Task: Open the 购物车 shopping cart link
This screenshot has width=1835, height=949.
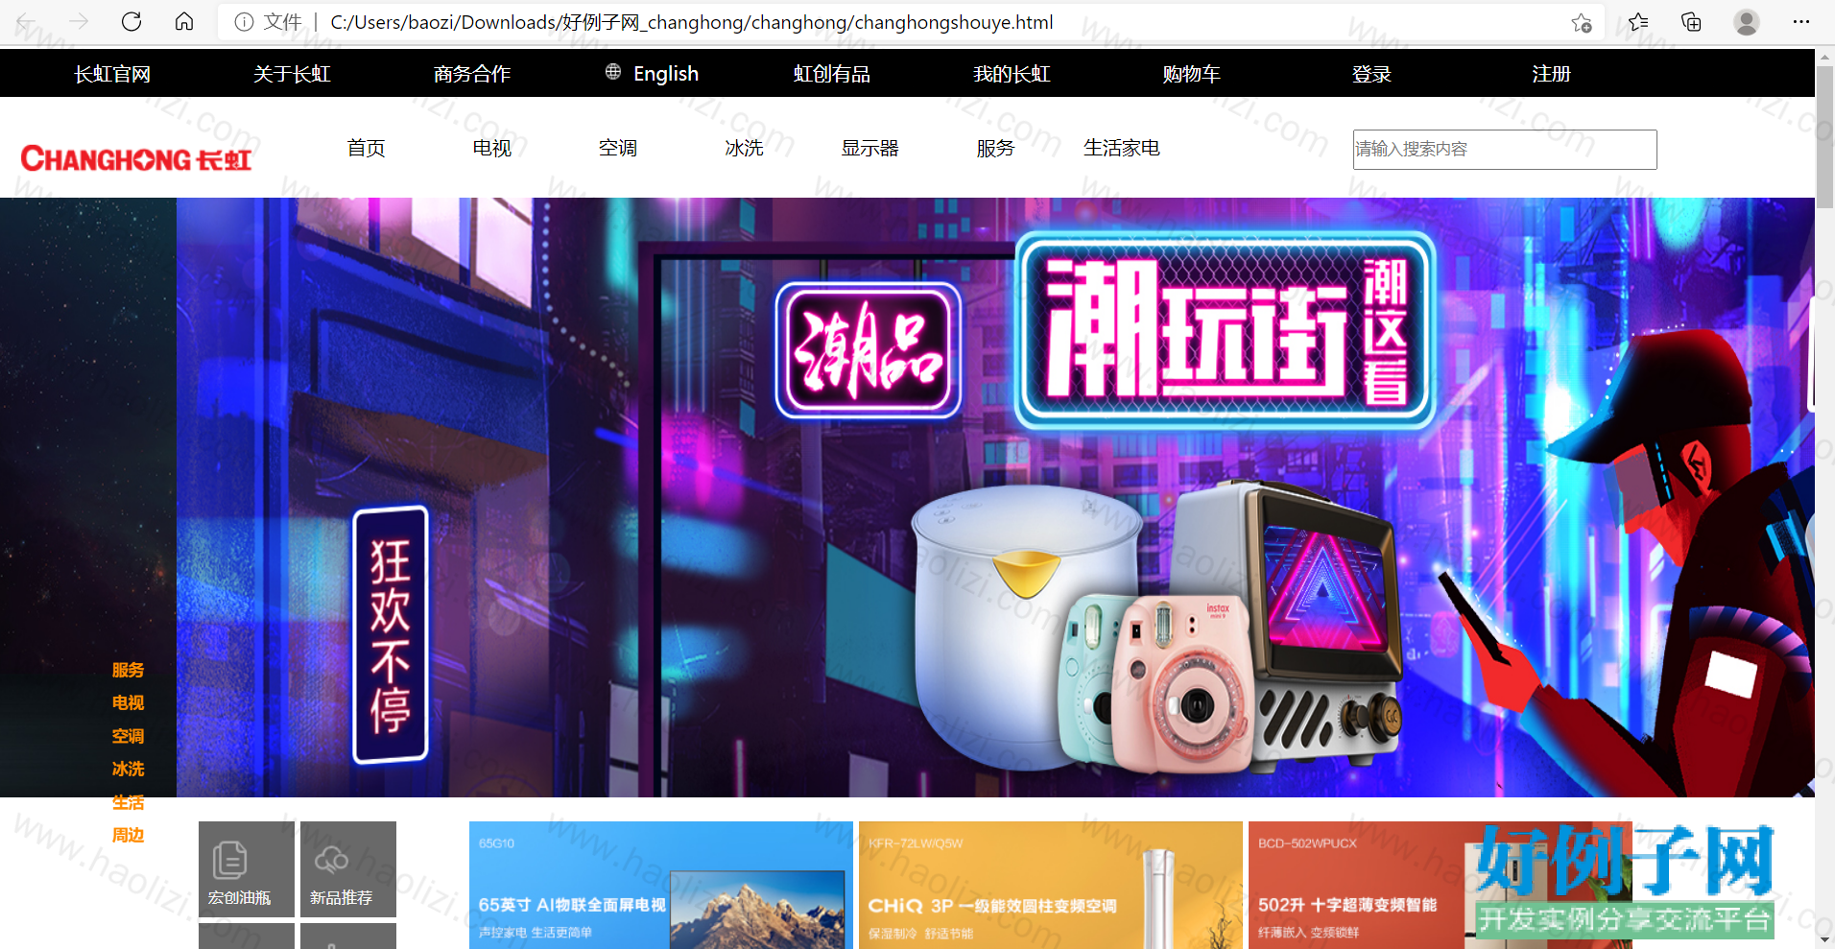Action: pos(1191,74)
